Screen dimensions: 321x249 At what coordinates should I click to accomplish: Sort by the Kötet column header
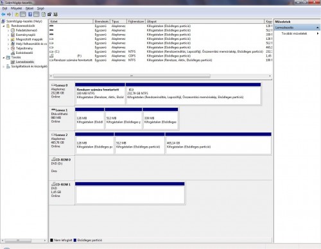[x=71, y=21]
